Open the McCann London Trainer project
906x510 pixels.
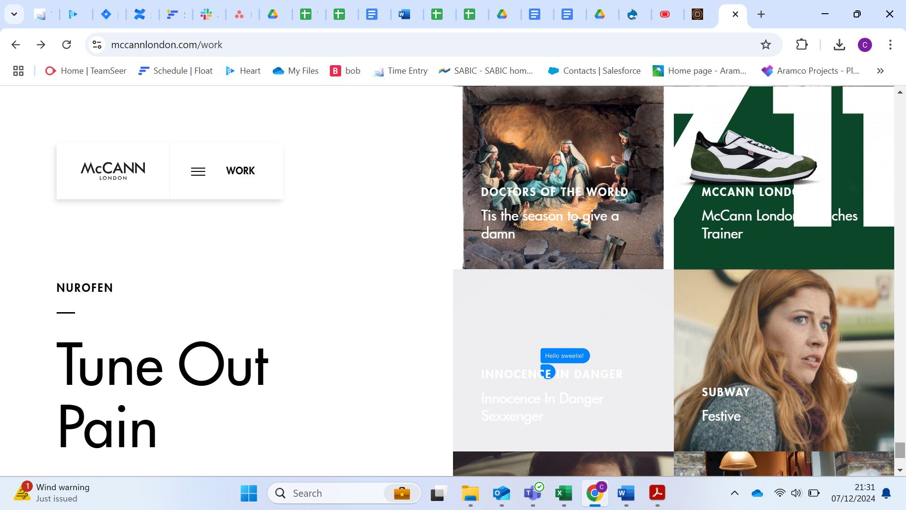coord(784,178)
